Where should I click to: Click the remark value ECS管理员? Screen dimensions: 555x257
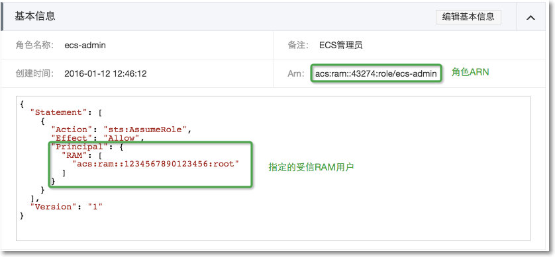(x=341, y=45)
